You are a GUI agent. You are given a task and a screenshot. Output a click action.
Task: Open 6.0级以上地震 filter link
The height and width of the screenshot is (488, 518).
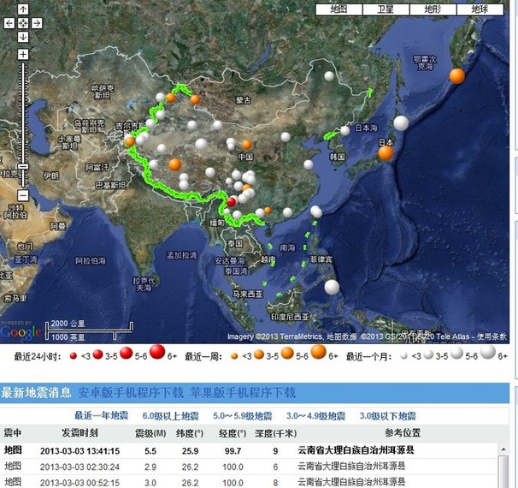click(170, 416)
